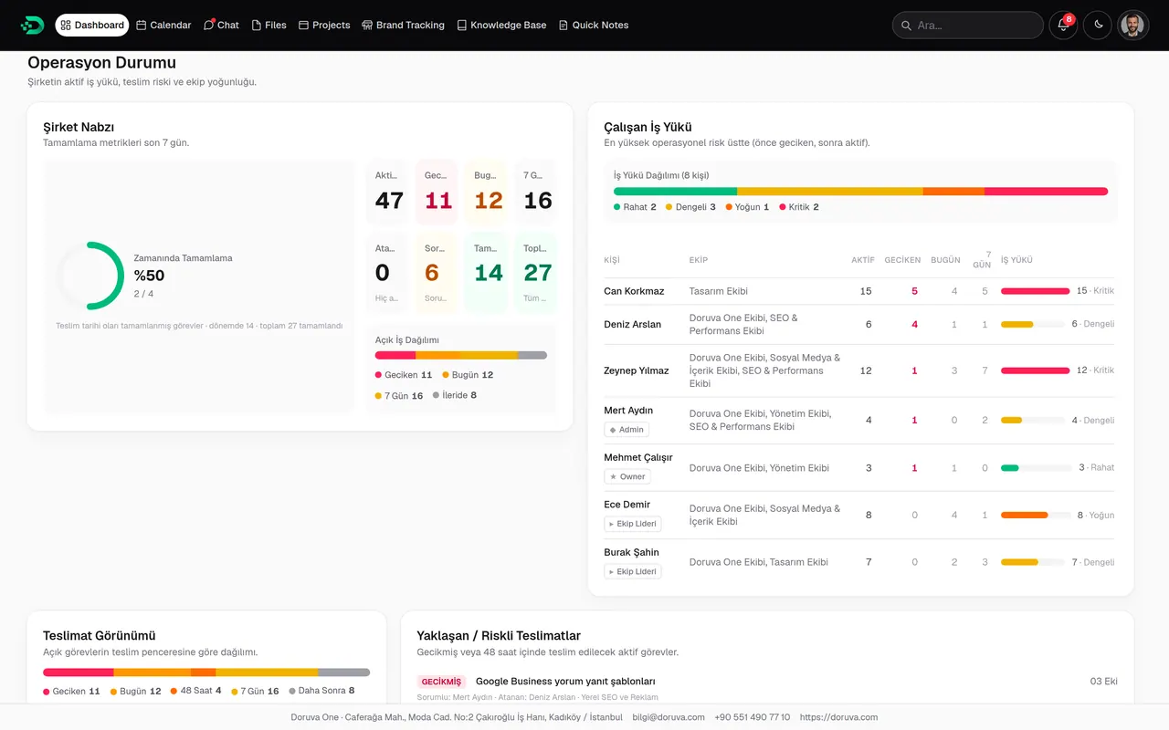Click the 'Ekip Lideri' badge under Ece Demir
Viewport: 1169px width, 730px height.
633,524
